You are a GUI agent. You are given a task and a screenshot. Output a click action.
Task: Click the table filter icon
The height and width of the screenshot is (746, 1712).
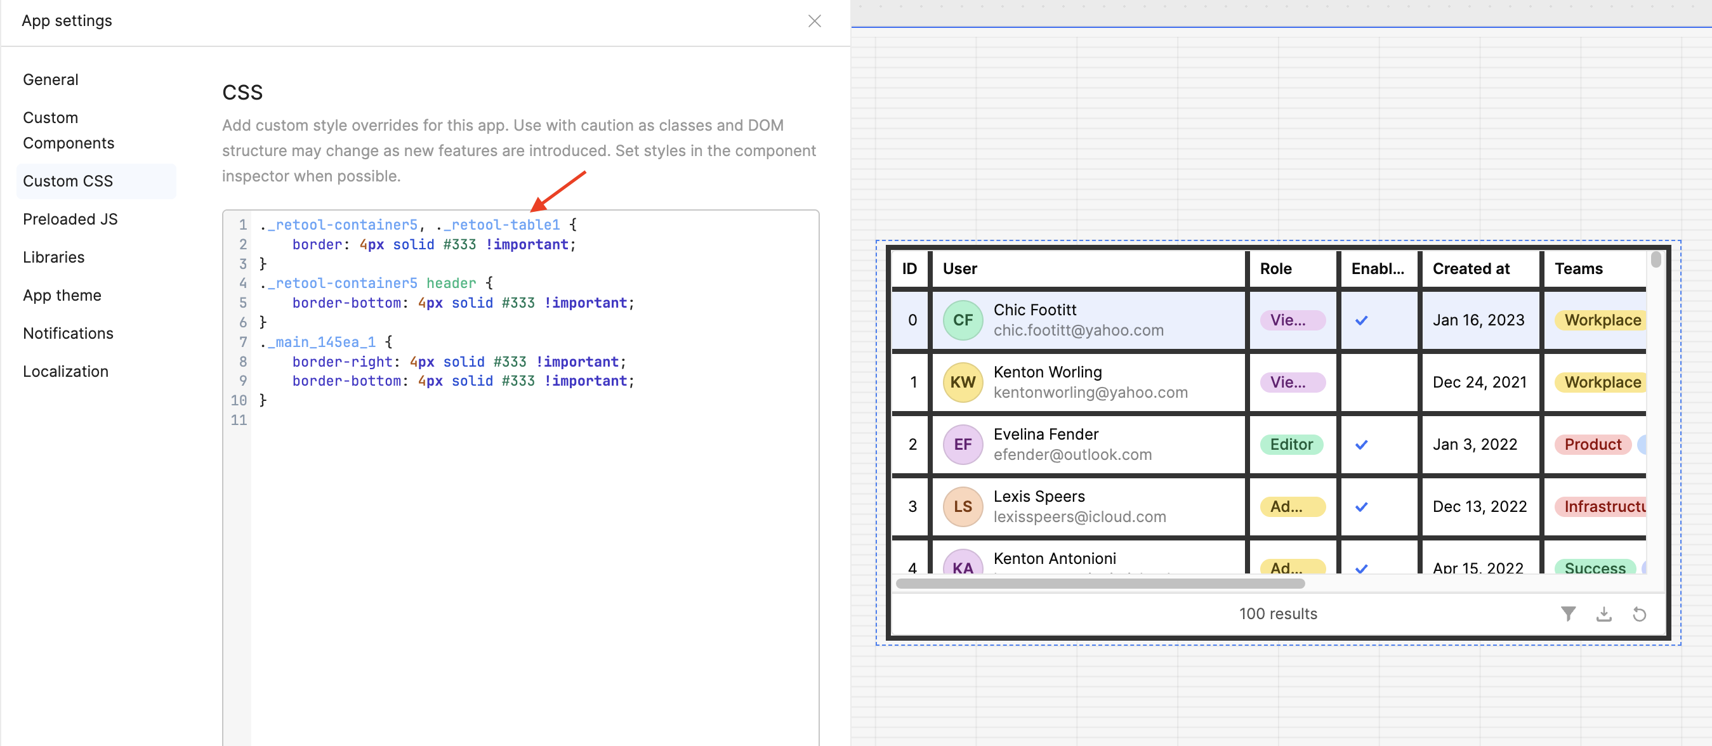[1568, 614]
